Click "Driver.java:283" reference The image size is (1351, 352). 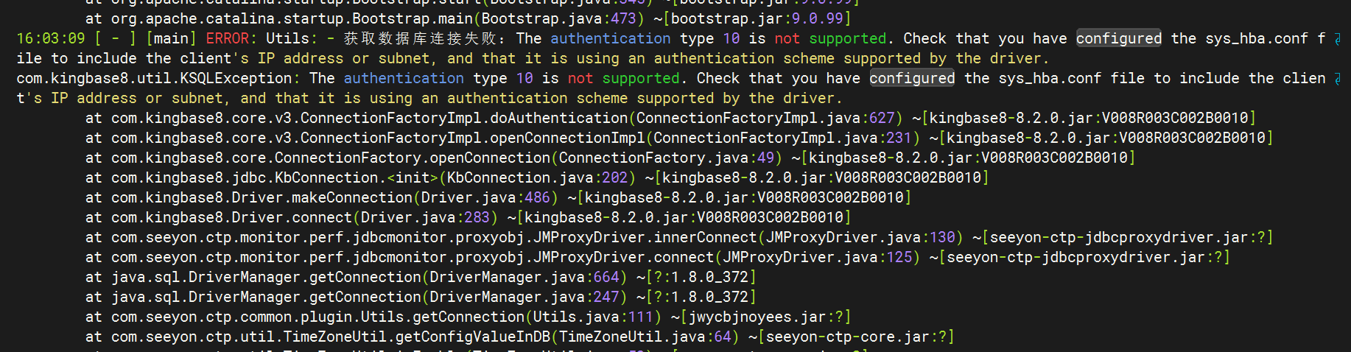coord(425,217)
